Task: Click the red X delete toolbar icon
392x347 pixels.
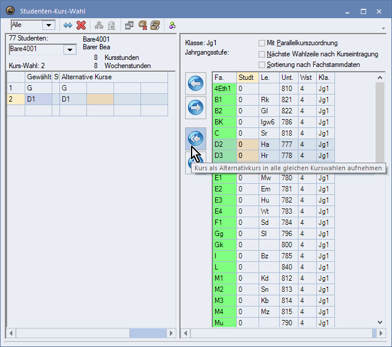Action: [81, 25]
